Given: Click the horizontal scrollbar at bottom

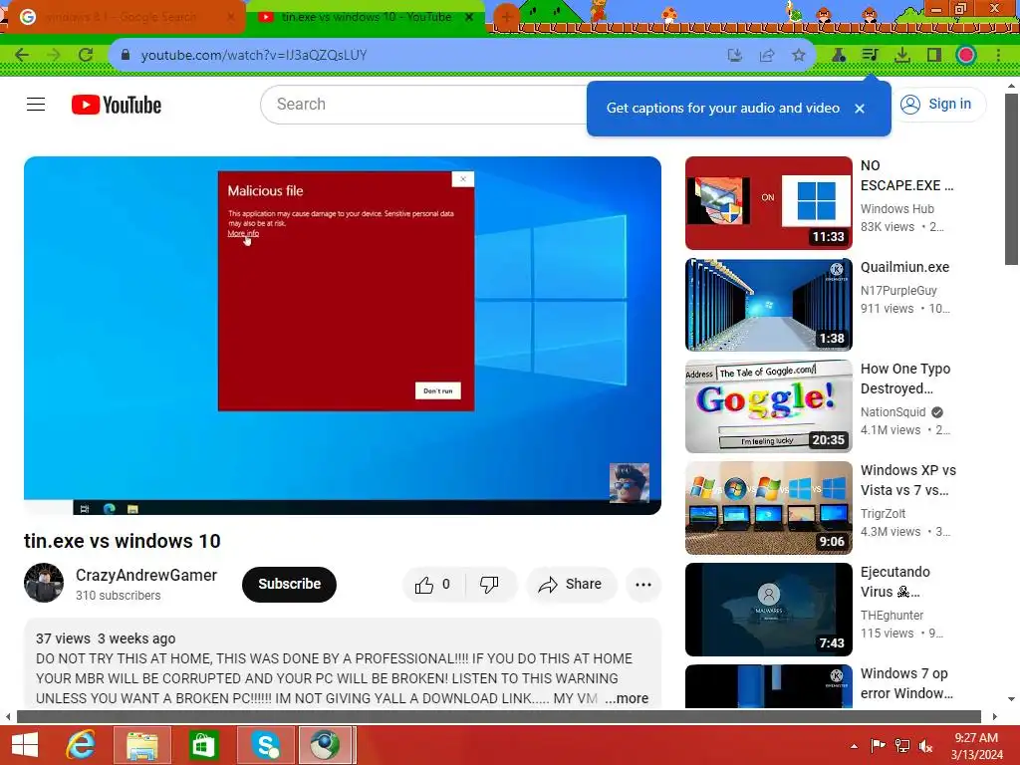Looking at the screenshot, I should click(498, 717).
